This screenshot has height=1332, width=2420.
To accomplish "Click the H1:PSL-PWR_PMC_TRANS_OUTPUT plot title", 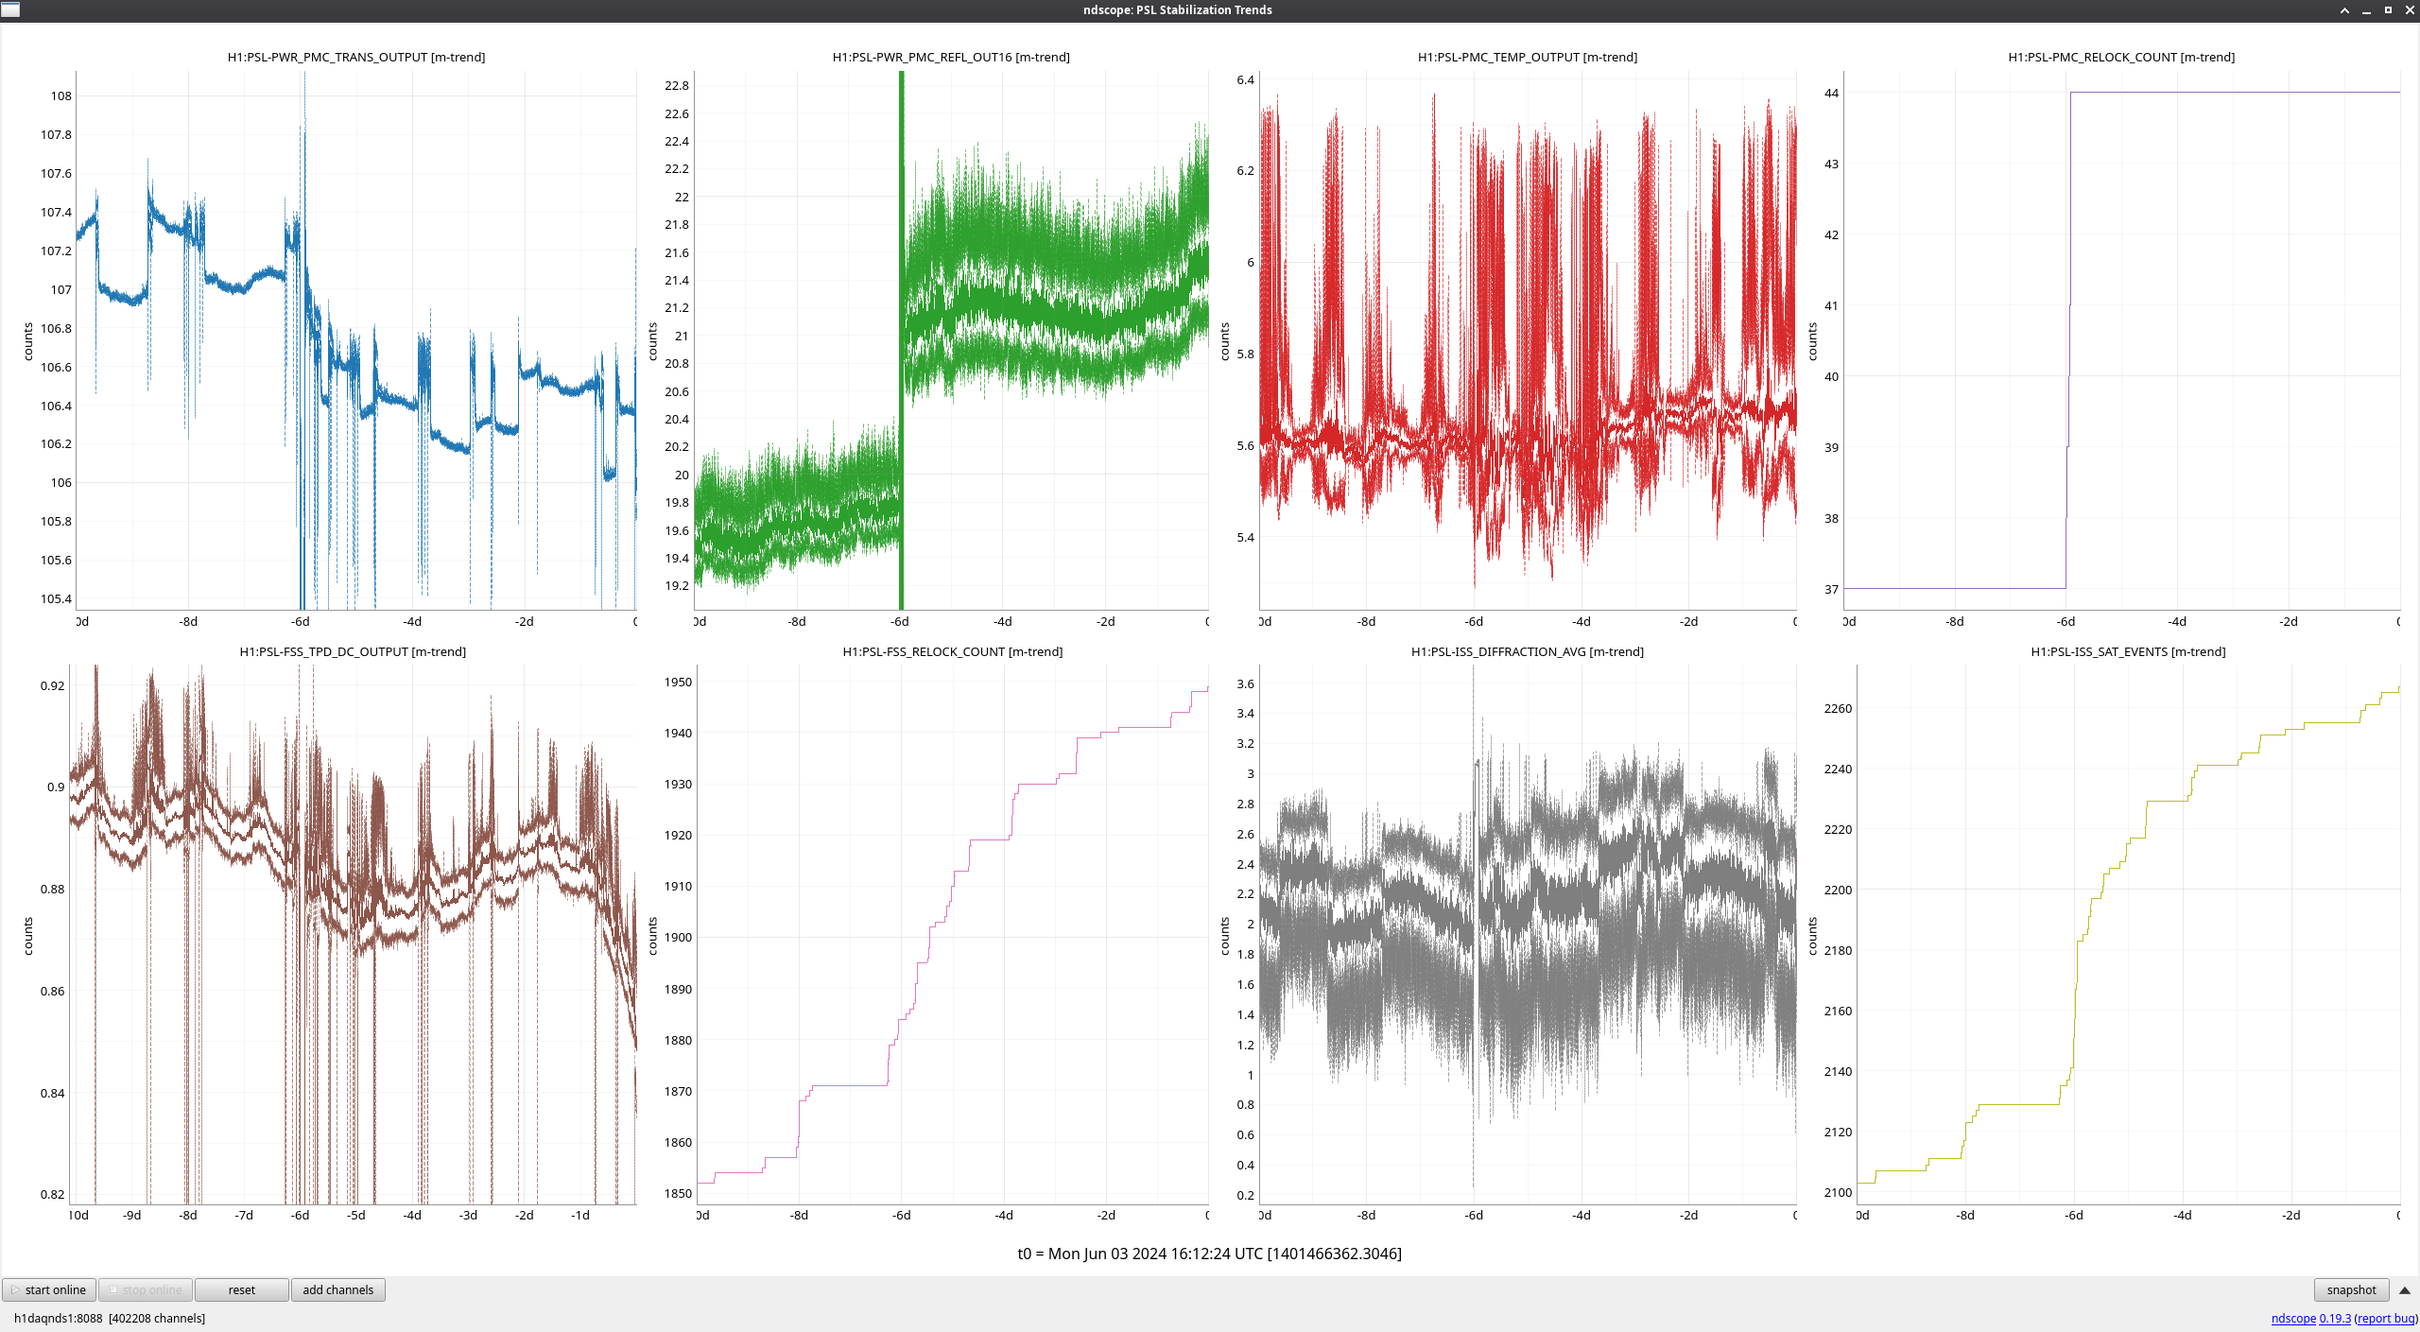I will tap(355, 57).
